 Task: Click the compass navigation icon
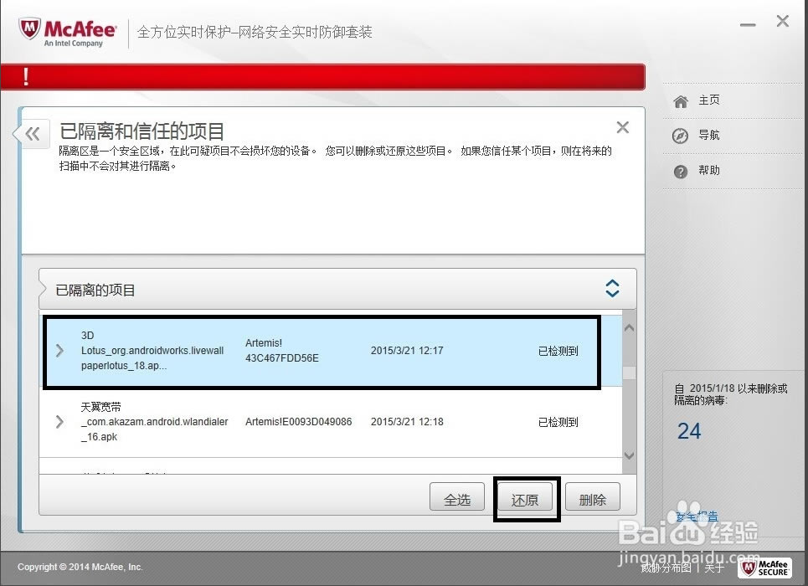point(680,136)
